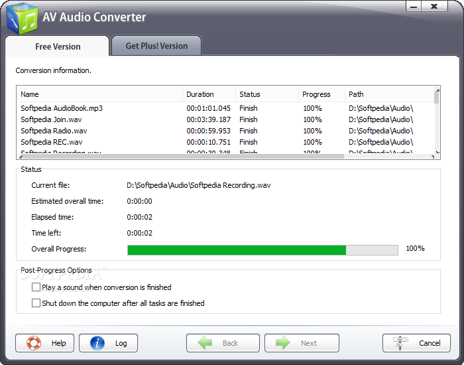Image resolution: width=464 pixels, height=365 pixels.
Task: Click the Estimated overall time value 0:00:00
Action: pos(139,201)
